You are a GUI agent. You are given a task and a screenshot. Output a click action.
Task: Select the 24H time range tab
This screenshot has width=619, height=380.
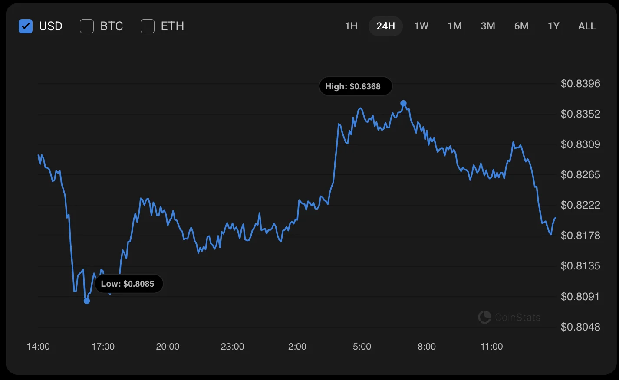385,26
